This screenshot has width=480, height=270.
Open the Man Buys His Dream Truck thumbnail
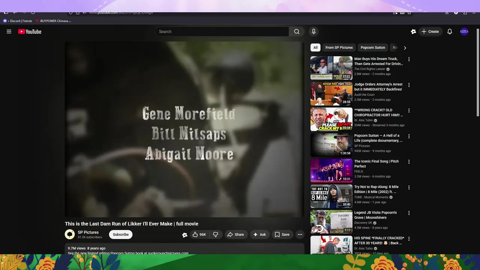point(331,68)
